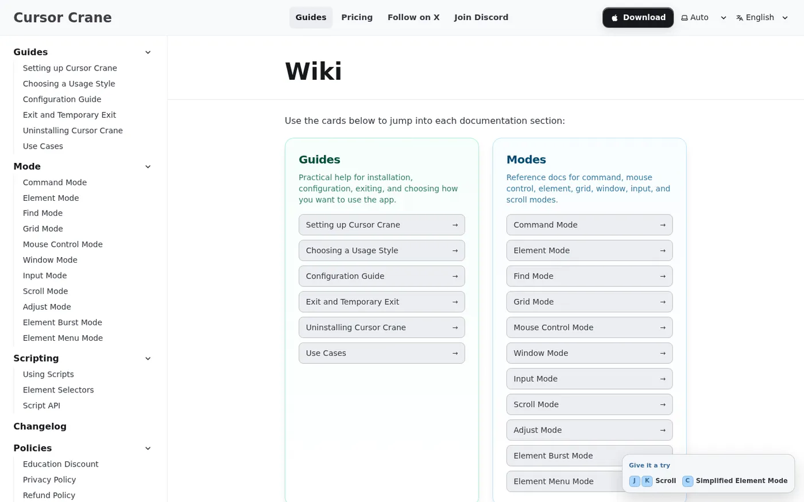Open Using Scripts in sidebar
Screen dimensions: 804x502
point(48,374)
